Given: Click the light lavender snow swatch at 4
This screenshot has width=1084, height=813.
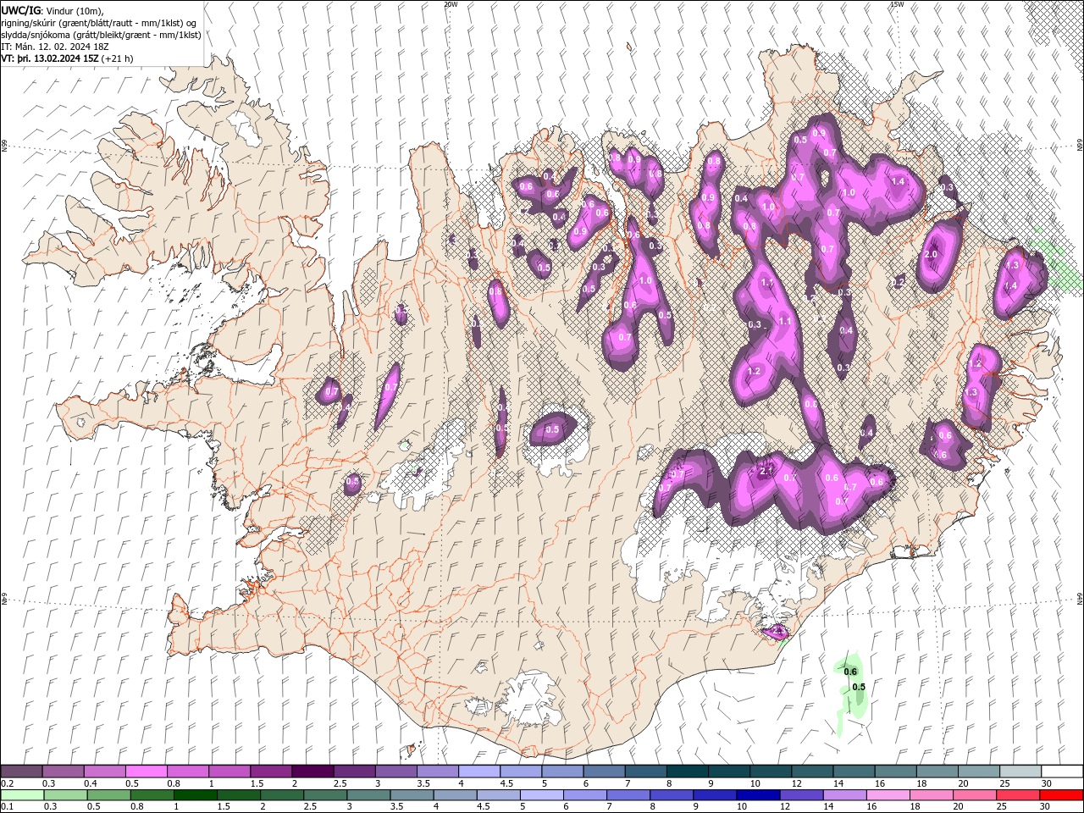Looking at the screenshot, I should 479,772.
